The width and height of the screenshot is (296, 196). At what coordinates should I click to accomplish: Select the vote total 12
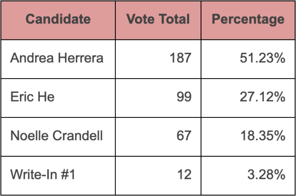tap(184, 174)
